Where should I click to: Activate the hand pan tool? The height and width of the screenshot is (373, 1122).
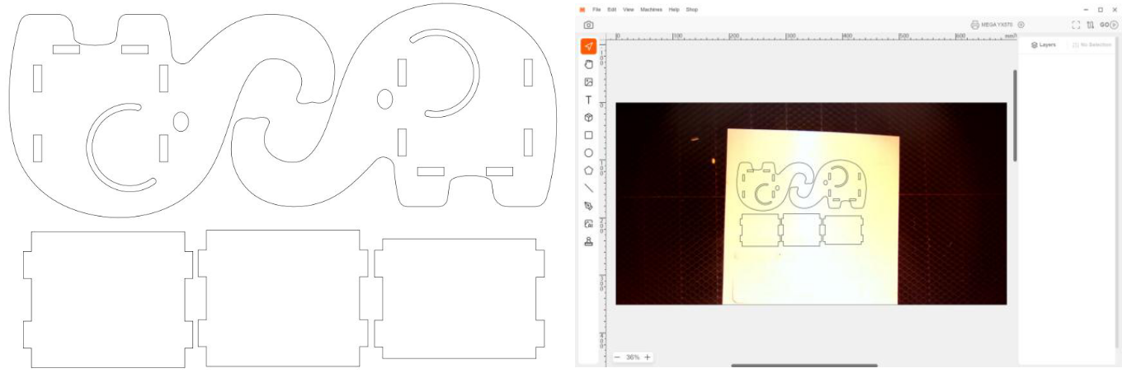(588, 64)
